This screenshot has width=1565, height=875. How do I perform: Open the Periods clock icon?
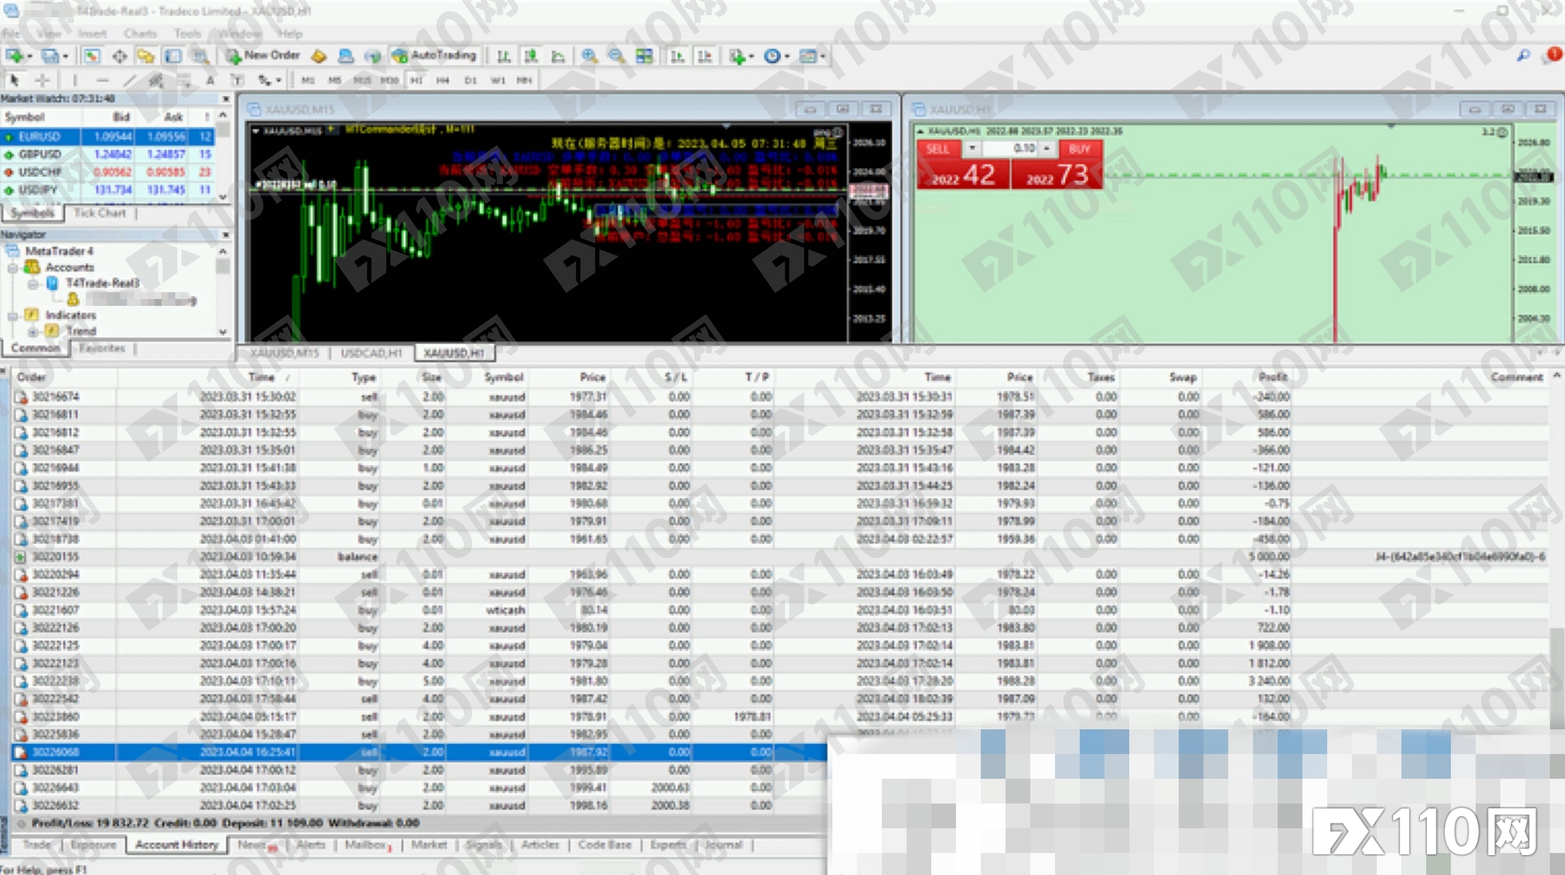tap(772, 56)
